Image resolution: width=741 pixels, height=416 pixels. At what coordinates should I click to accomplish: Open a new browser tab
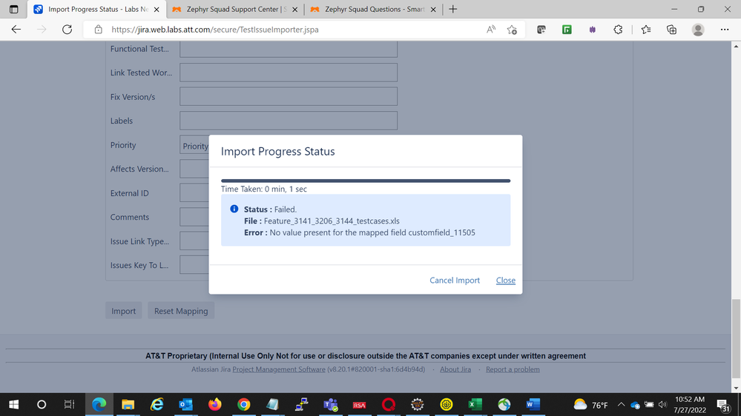pos(453,10)
